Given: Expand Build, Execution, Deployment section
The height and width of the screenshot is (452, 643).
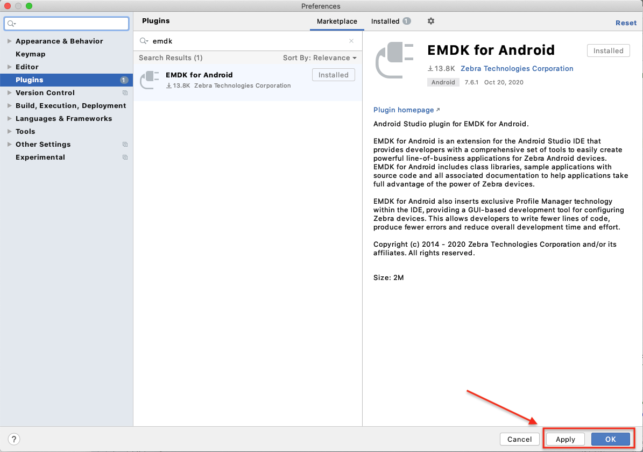Looking at the screenshot, I should coord(9,106).
